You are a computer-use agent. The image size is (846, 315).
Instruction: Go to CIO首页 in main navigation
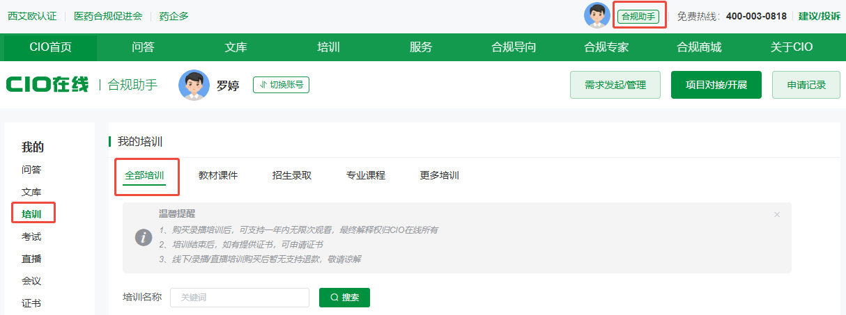[x=50, y=47]
